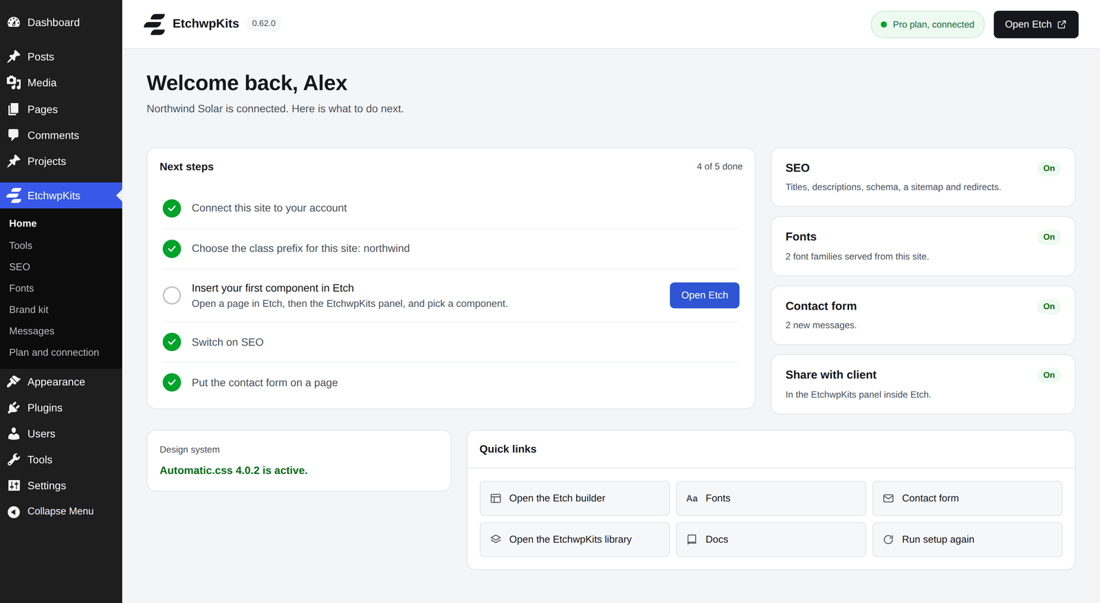Click green check for Switch on SEO
This screenshot has width=1100, height=603.
[x=172, y=342]
